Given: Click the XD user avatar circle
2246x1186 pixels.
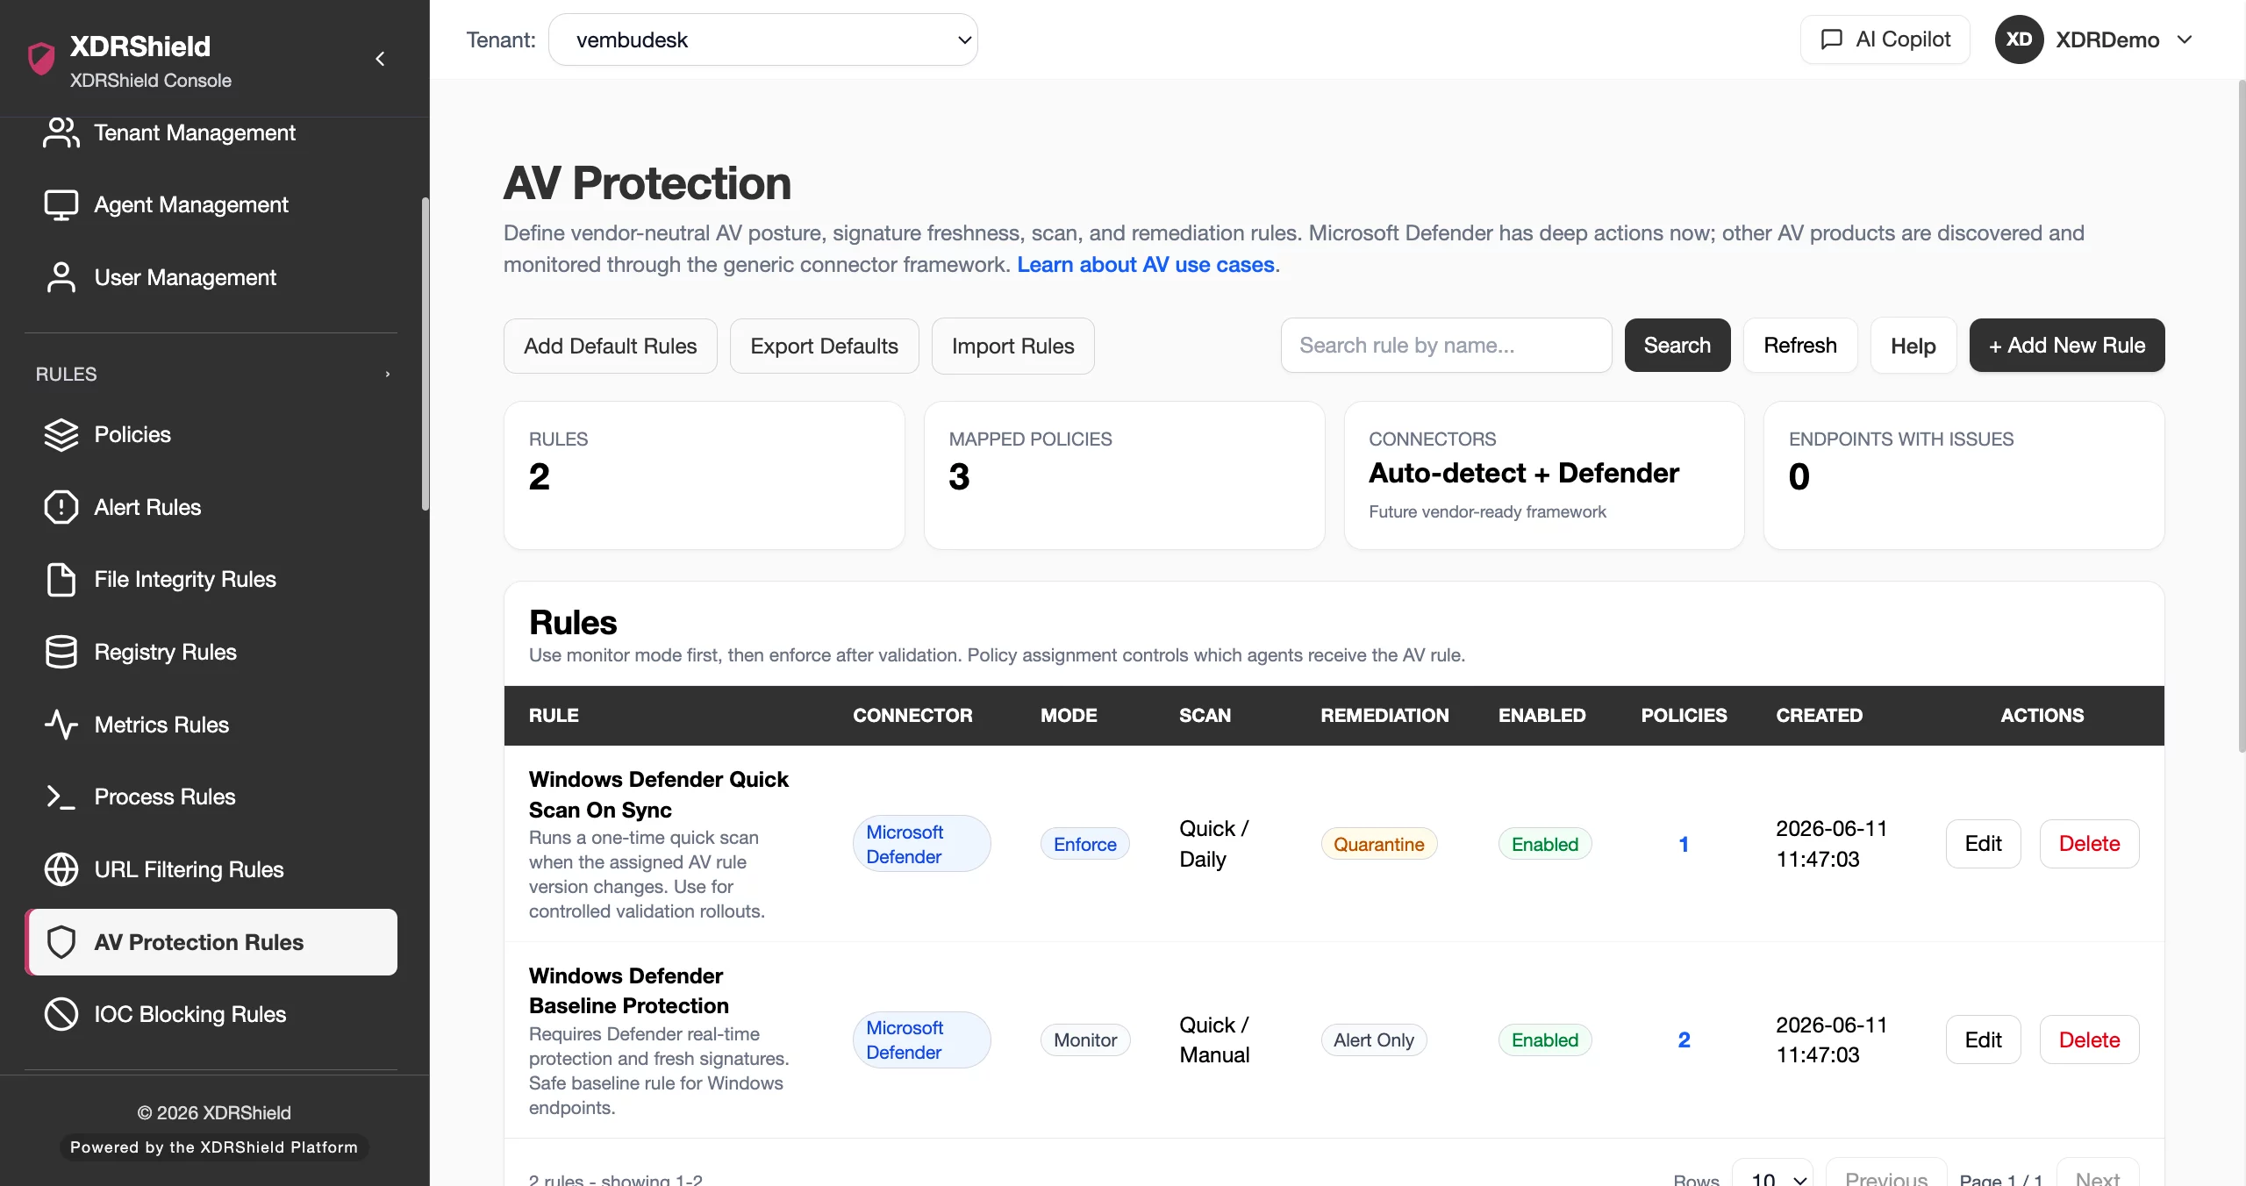Looking at the screenshot, I should point(2019,39).
